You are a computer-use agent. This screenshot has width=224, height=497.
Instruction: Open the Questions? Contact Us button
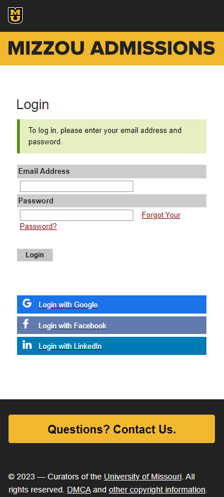click(112, 429)
